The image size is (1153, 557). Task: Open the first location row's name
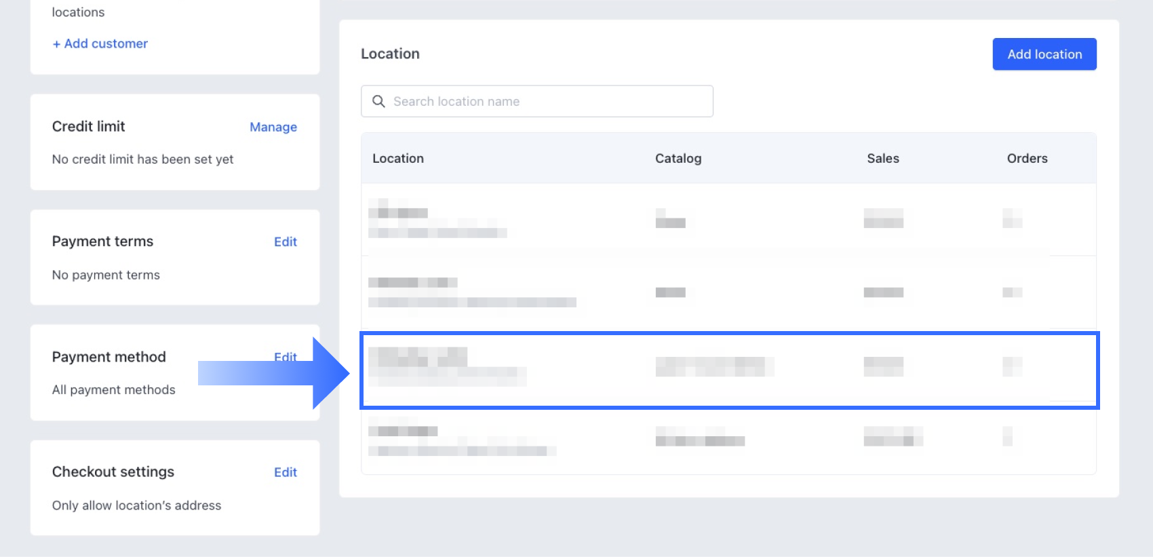(x=399, y=212)
